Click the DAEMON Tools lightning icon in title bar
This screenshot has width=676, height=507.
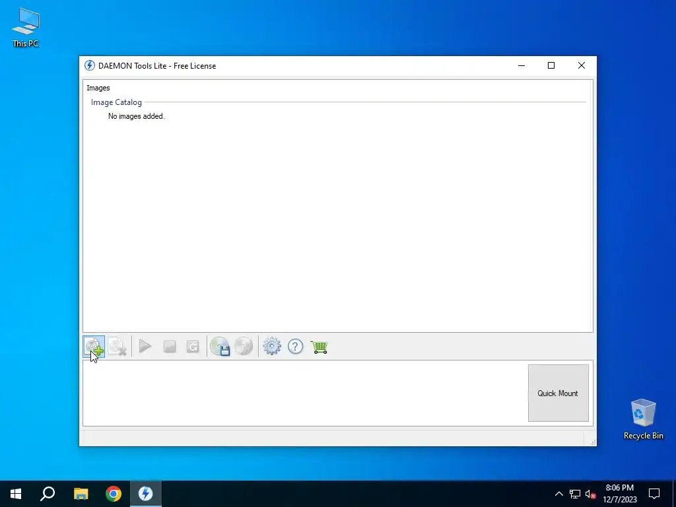[x=90, y=65]
